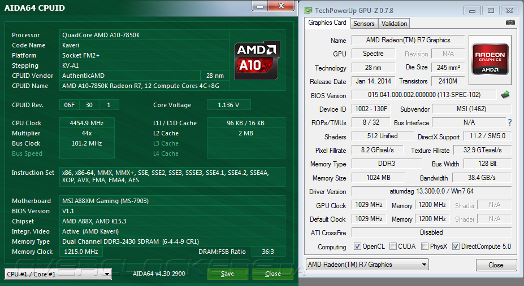Image resolution: width=524 pixels, height=286 pixels.
Task: Click the Core Voltage 1.136 V value
Action: (x=228, y=105)
